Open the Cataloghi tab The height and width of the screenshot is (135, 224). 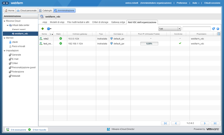46,10
